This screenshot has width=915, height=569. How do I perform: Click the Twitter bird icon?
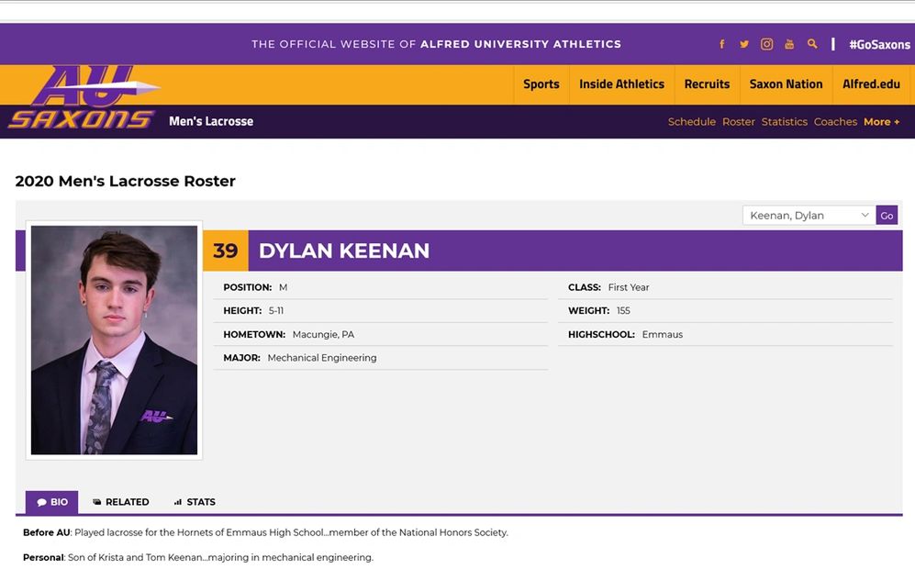coord(744,44)
